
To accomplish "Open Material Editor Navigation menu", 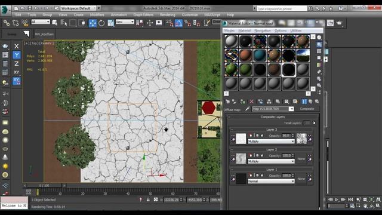I will tap(263, 30).
